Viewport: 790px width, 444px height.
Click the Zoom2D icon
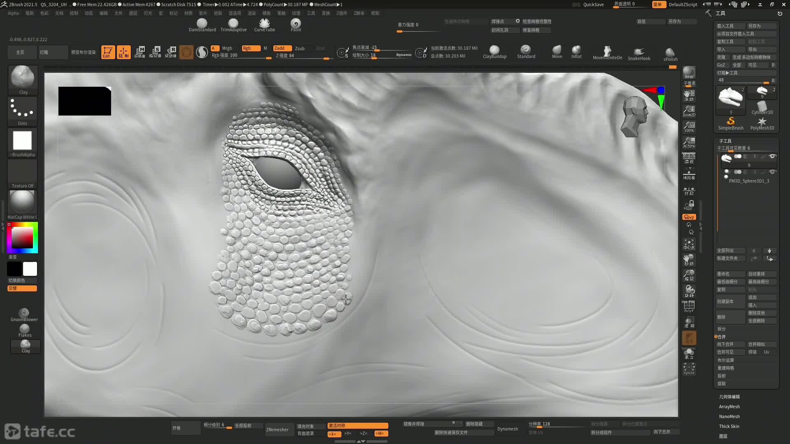point(689,111)
